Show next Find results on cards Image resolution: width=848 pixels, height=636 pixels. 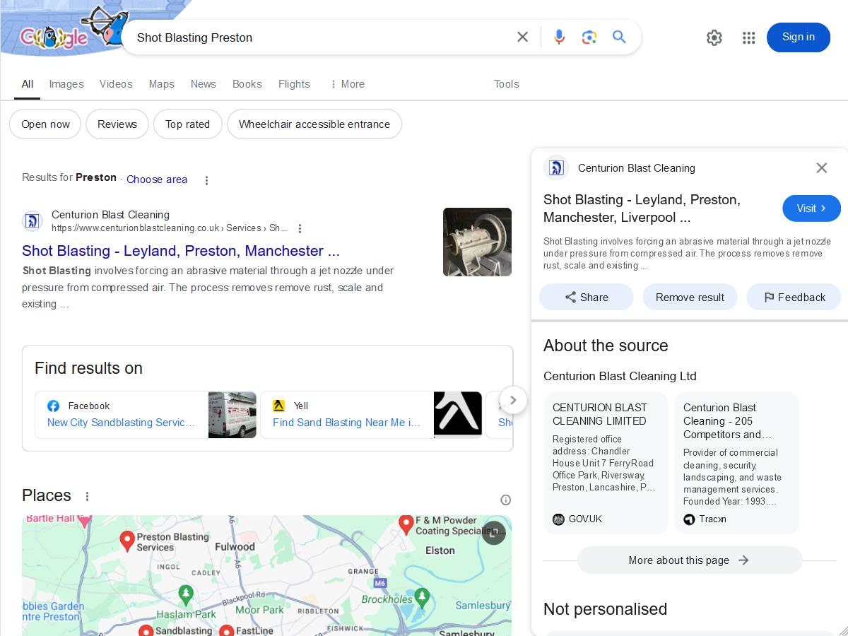click(x=513, y=400)
